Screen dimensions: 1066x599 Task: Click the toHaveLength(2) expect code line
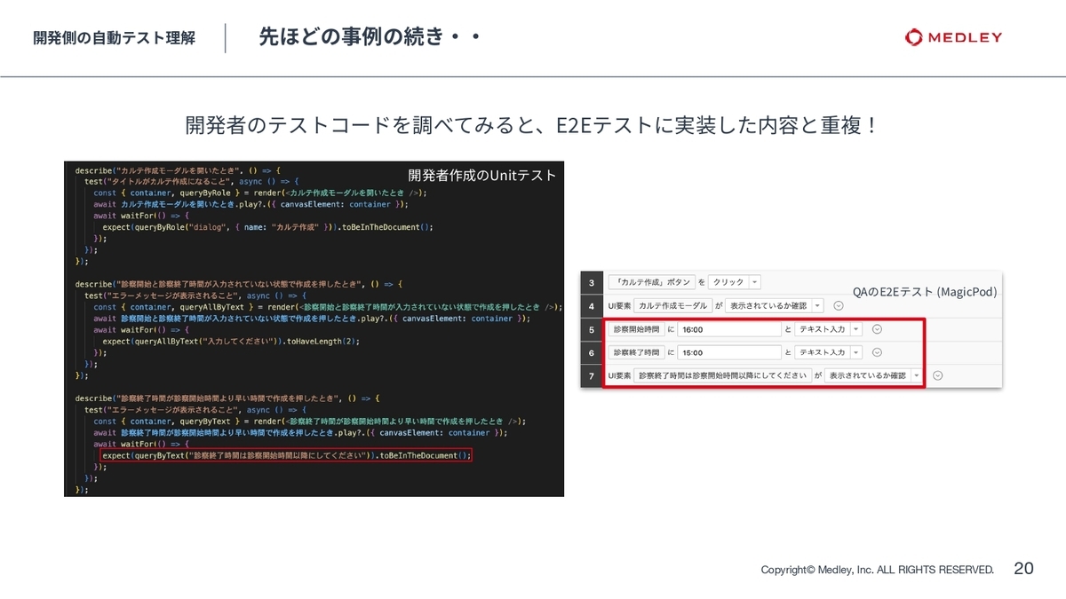coord(231,341)
